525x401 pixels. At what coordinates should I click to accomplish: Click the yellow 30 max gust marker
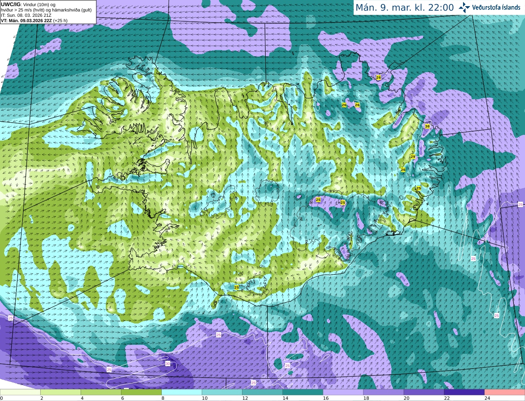pyautogui.click(x=427, y=126)
